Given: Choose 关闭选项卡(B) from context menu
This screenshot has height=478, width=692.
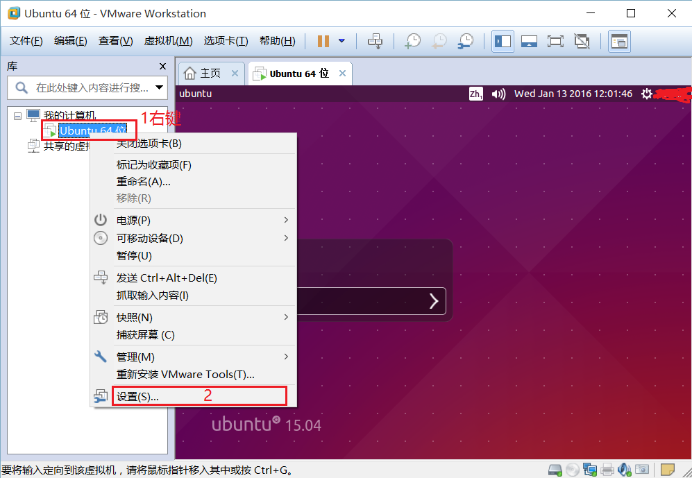Looking at the screenshot, I should 193,144.
